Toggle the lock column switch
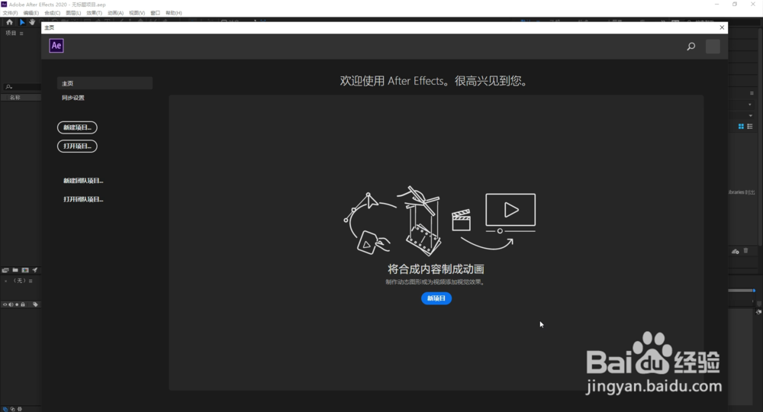763x412 pixels. [22, 304]
